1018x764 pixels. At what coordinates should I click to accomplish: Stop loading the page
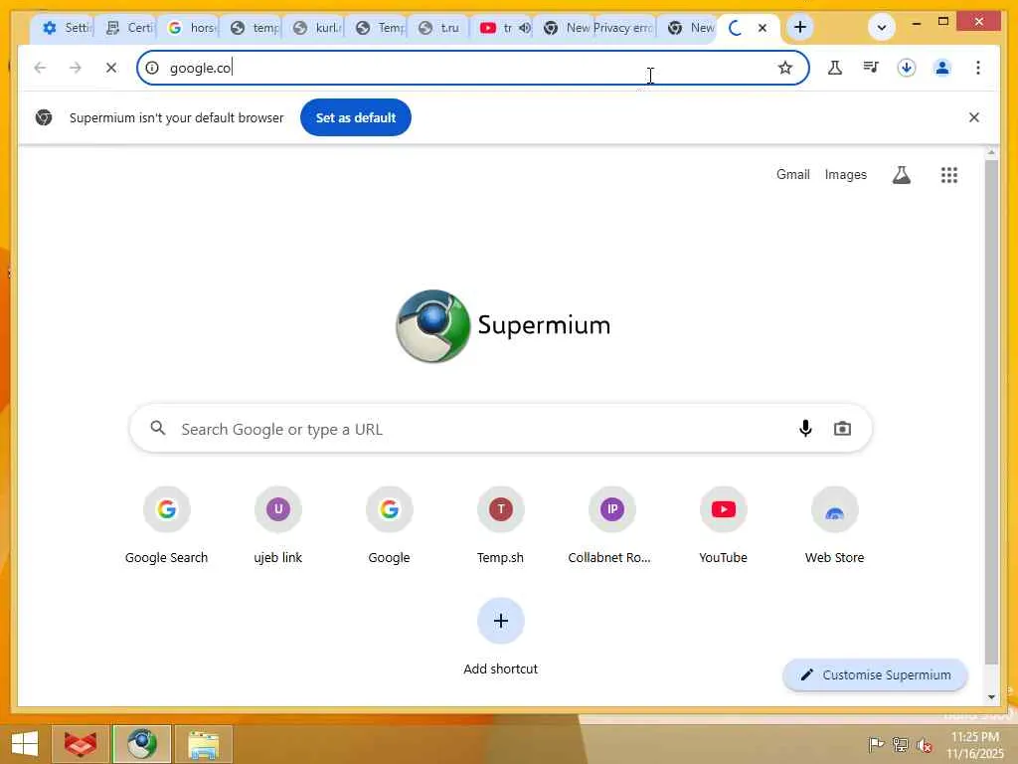(x=111, y=68)
